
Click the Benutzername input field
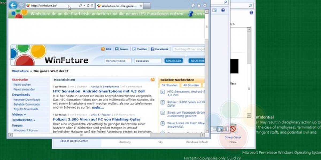pos(118,61)
